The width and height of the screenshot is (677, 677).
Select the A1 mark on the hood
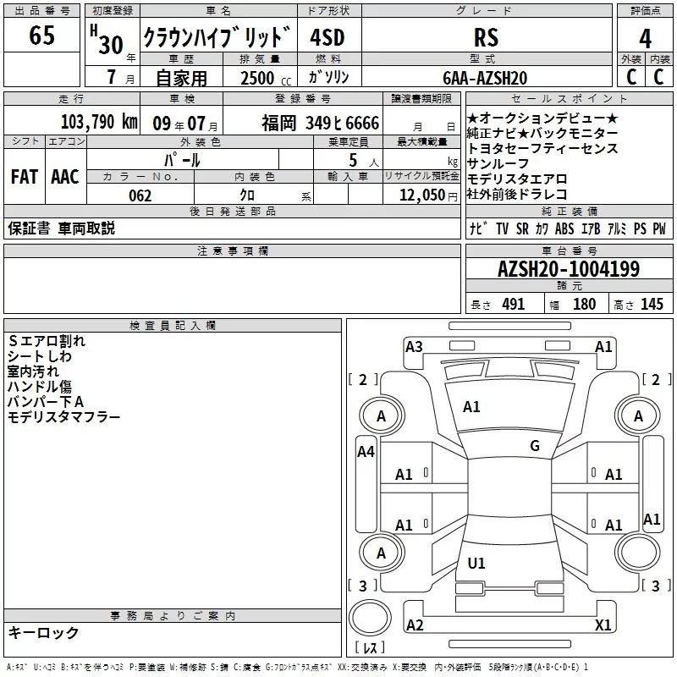pos(471,407)
